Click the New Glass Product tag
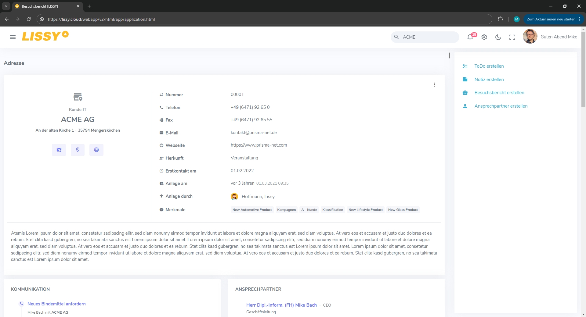 pos(403,210)
